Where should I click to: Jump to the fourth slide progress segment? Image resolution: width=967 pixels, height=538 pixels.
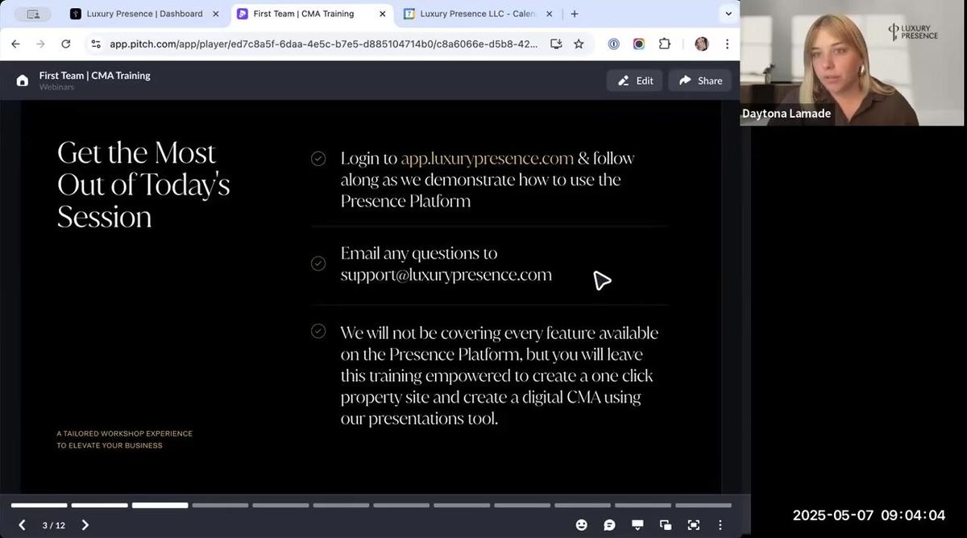coord(221,506)
